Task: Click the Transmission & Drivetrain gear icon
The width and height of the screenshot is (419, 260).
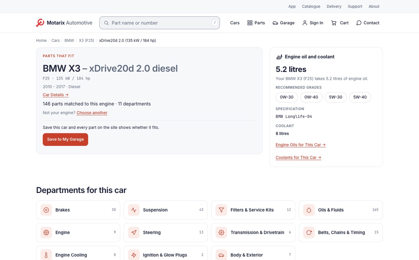Action: tap(221, 232)
